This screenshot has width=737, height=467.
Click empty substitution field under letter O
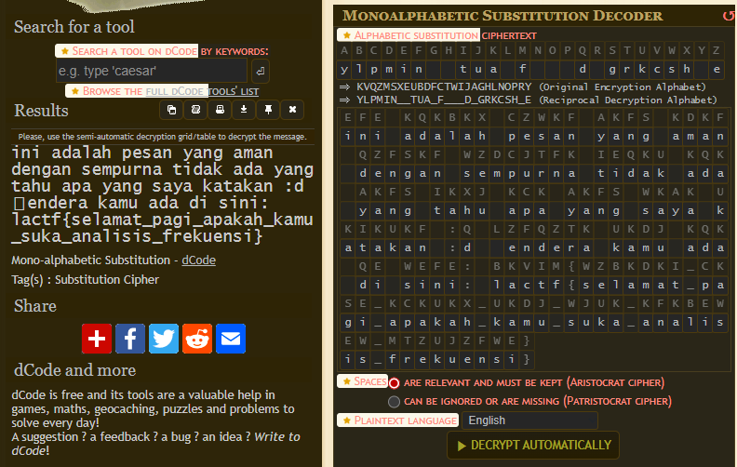coord(552,70)
